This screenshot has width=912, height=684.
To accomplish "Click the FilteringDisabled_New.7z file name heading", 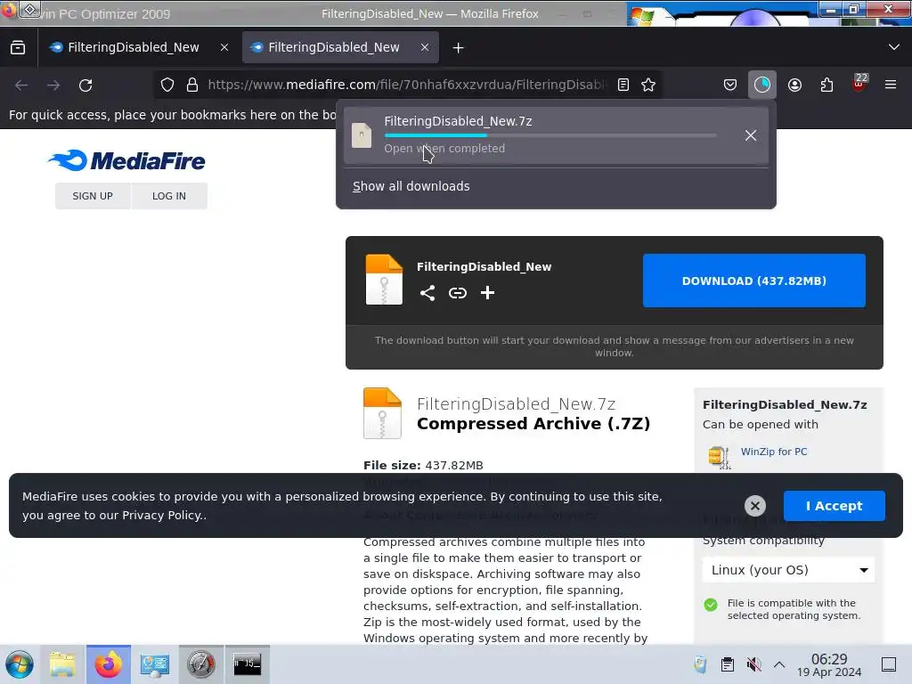I will click(x=516, y=403).
